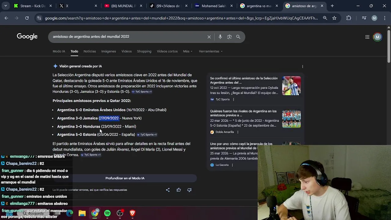Go back using the browser back arrow
Screen dimensions: 391x220
point(6,18)
